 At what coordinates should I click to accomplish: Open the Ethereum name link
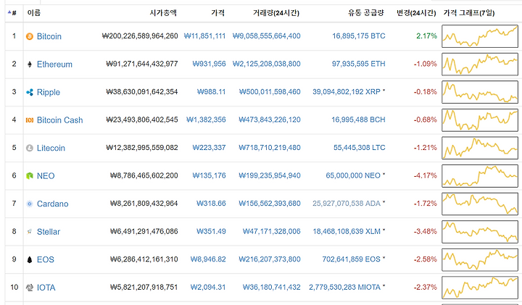pyautogui.click(x=54, y=64)
